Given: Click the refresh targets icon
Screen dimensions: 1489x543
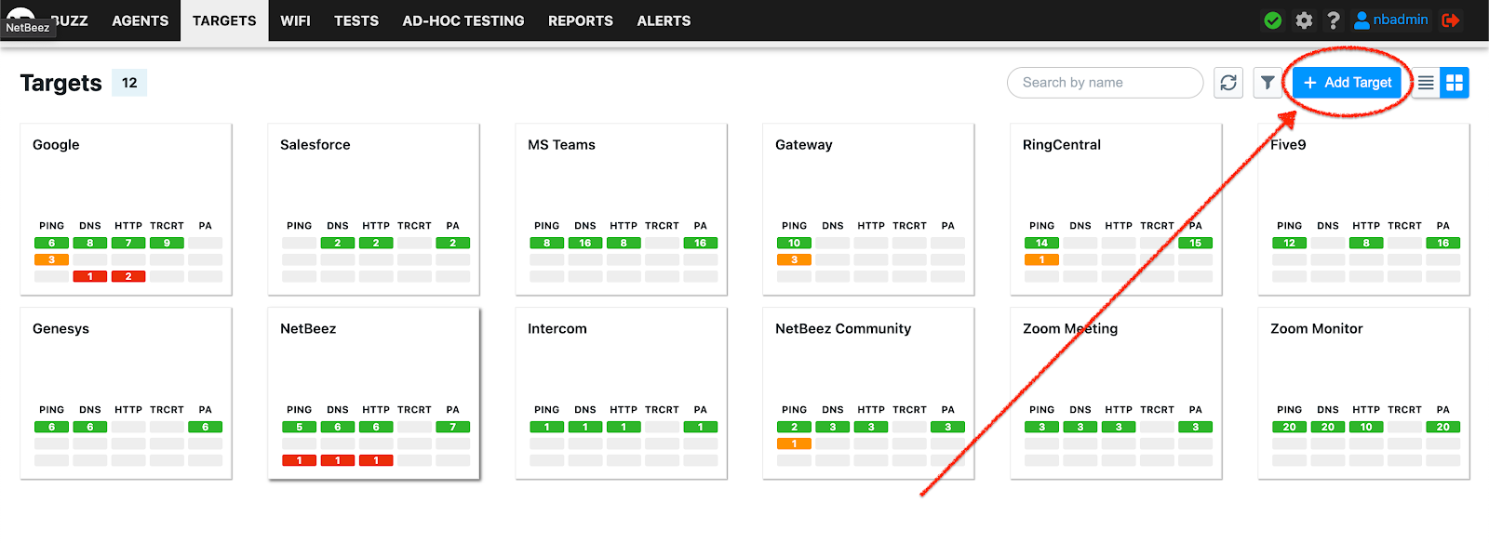Looking at the screenshot, I should tap(1228, 83).
